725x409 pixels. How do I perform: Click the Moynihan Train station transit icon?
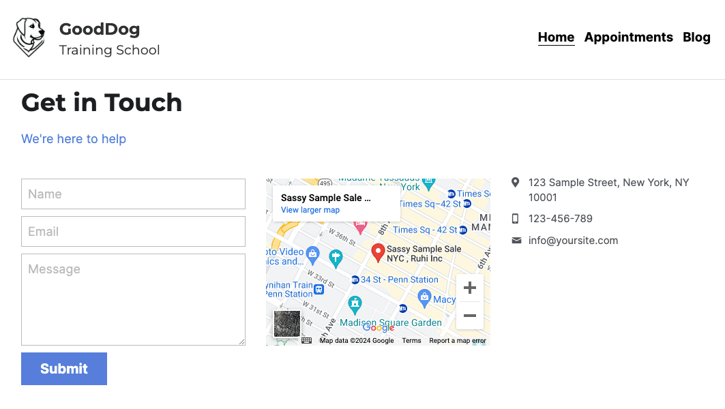319,289
